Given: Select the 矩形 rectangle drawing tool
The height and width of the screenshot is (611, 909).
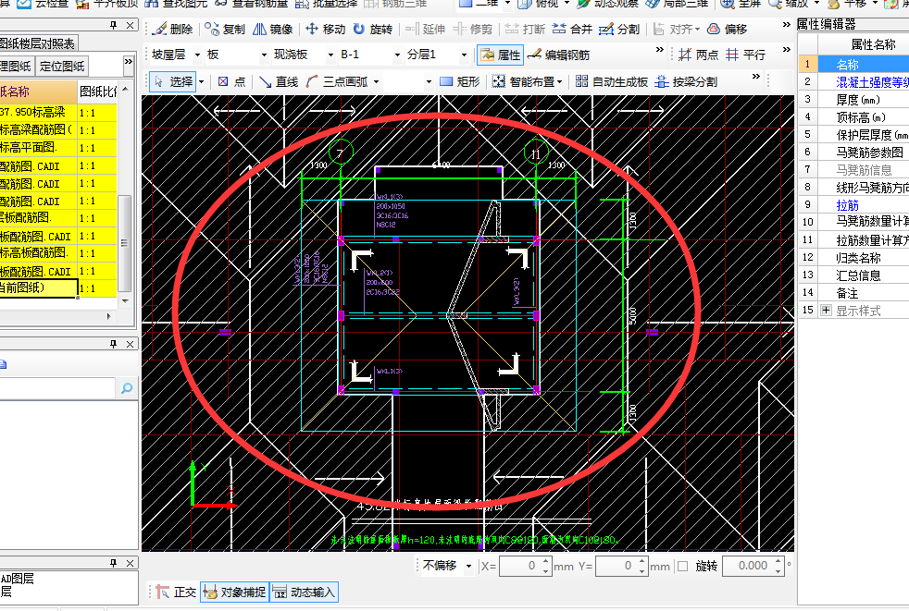Looking at the screenshot, I should pos(460,81).
